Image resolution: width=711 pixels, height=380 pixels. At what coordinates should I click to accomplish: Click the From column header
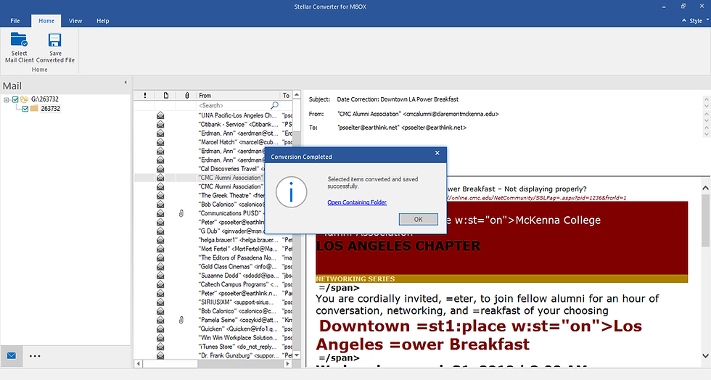(238, 95)
